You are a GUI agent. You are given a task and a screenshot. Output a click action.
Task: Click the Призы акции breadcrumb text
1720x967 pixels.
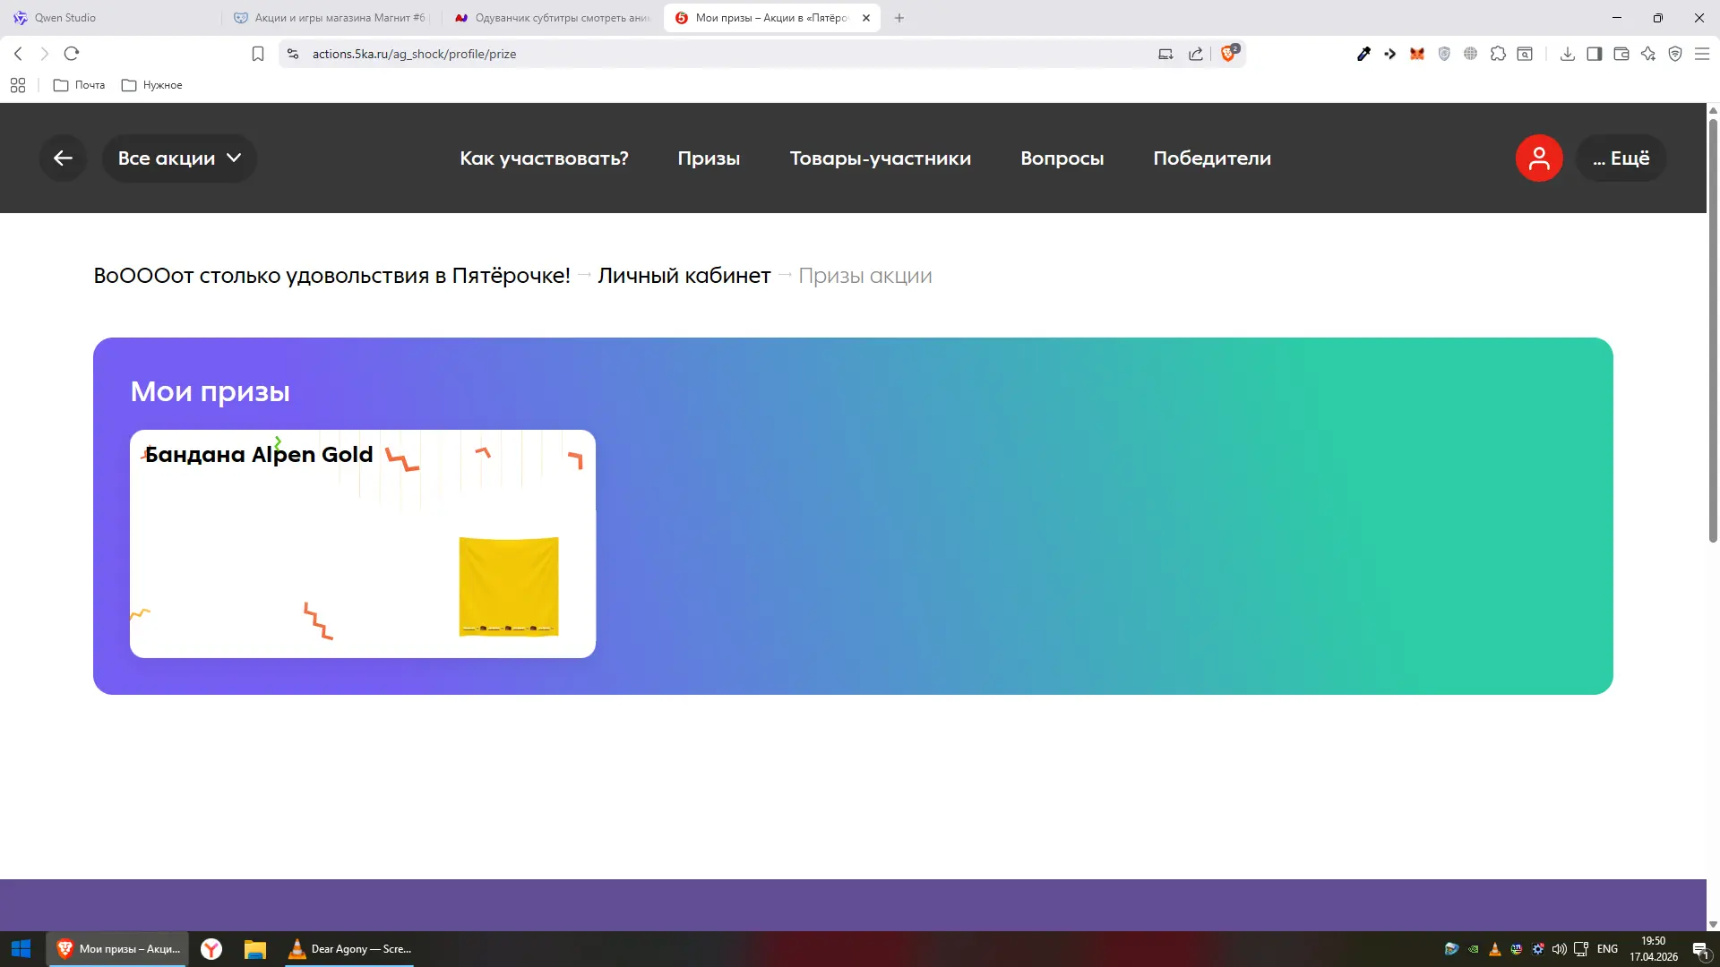point(865,276)
